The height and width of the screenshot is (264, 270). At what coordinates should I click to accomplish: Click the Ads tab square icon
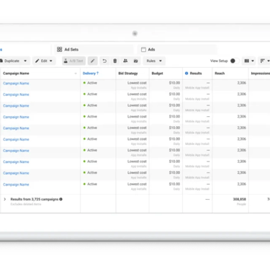[143, 50]
